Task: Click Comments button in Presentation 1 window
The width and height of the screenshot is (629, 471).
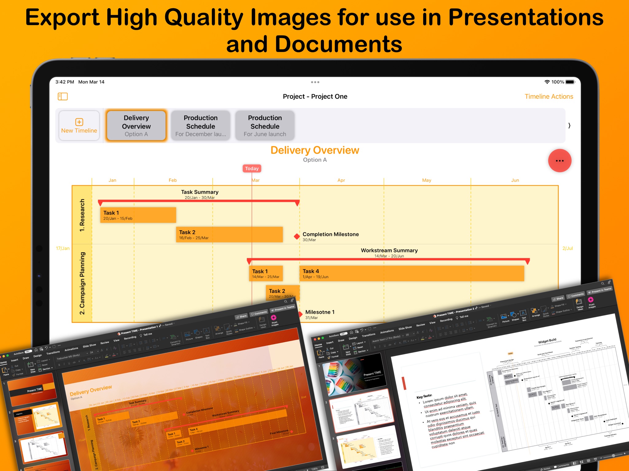Action: tap(259, 313)
